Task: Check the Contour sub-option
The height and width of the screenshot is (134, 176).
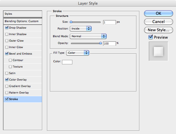Action: click(10, 60)
